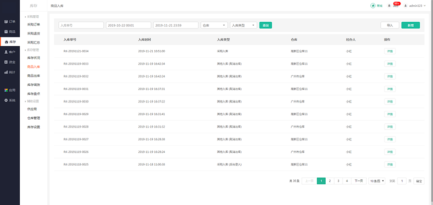Click the 入库单号 search input field
This screenshot has height=205, width=433.
pyautogui.click(x=81, y=25)
